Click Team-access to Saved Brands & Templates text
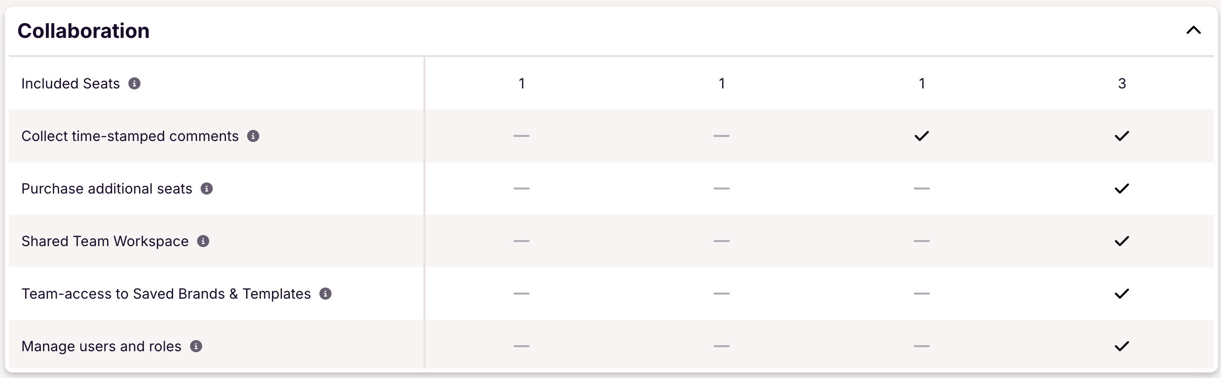 [x=166, y=294]
